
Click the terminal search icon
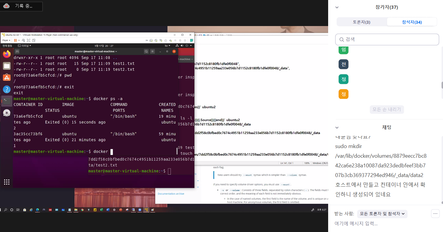click(x=146, y=51)
